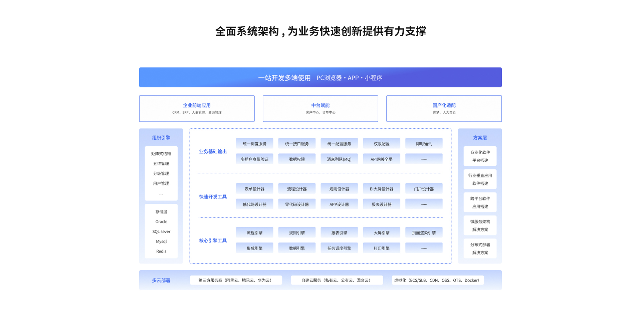Image resolution: width=641 pixels, height=314 pixels.
Task: Click 微服务架构解决方案 card
Action: (480, 225)
